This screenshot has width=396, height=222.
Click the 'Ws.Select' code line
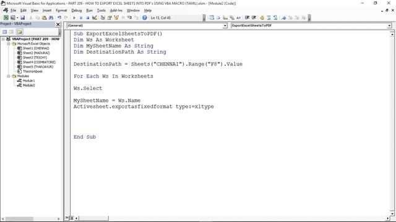tap(88, 88)
